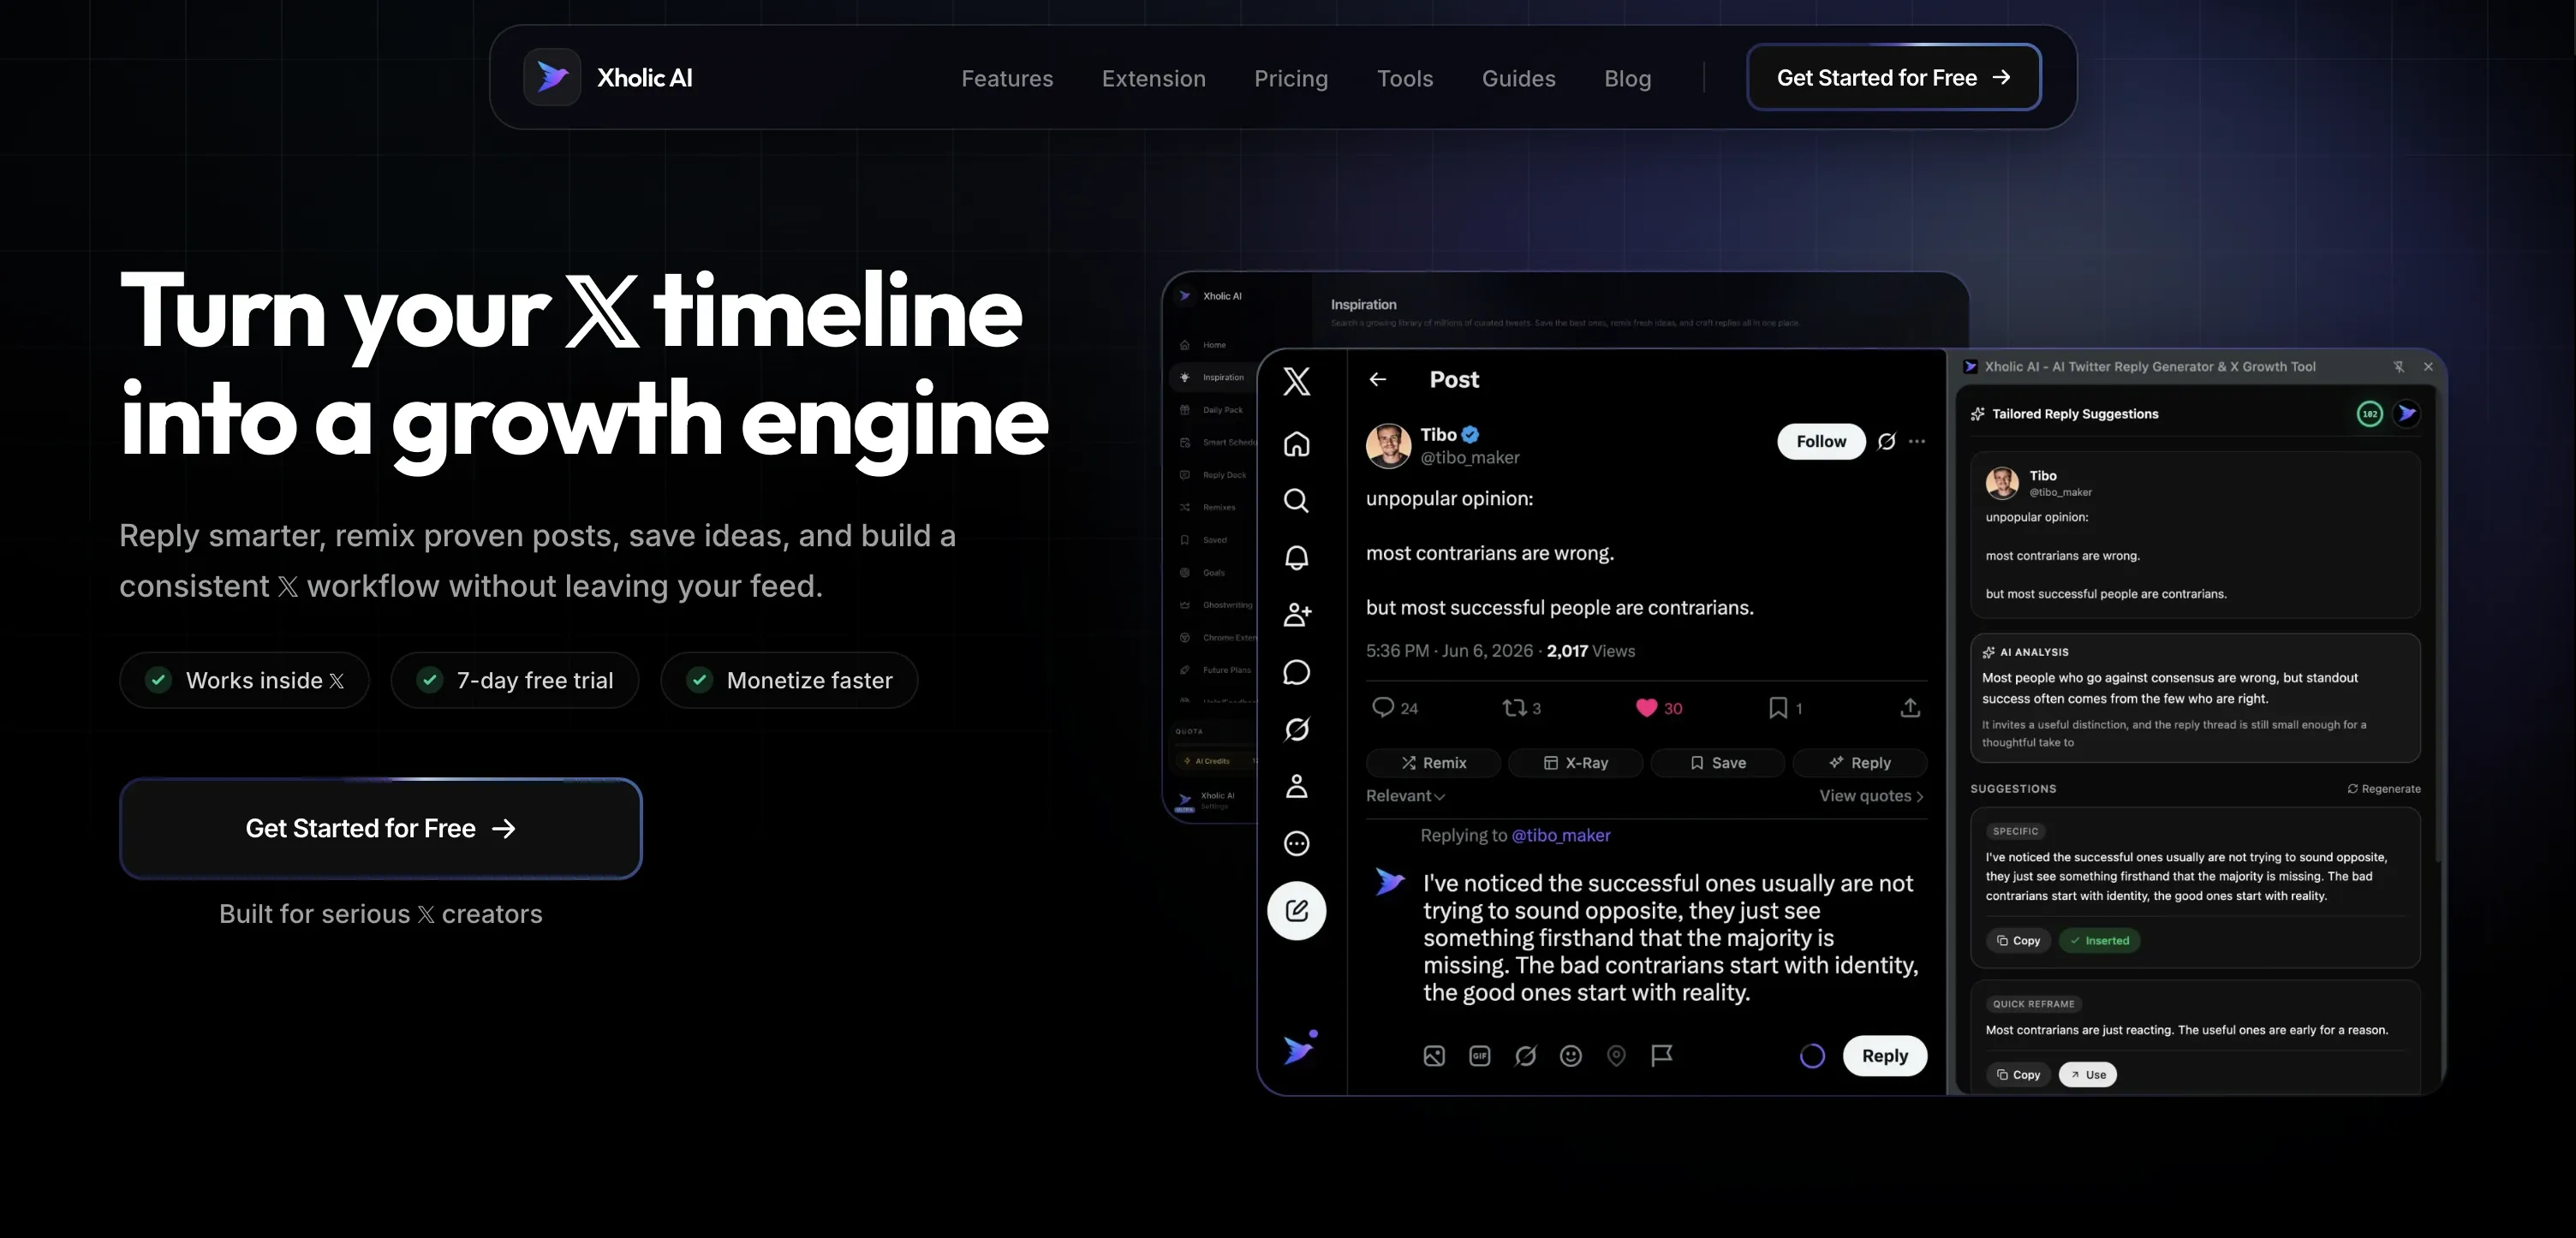
Task: Click the share upload icon on the post
Action: click(1910, 707)
